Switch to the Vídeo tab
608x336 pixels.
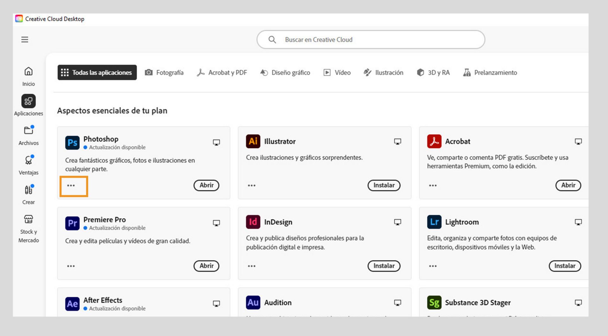point(337,73)
